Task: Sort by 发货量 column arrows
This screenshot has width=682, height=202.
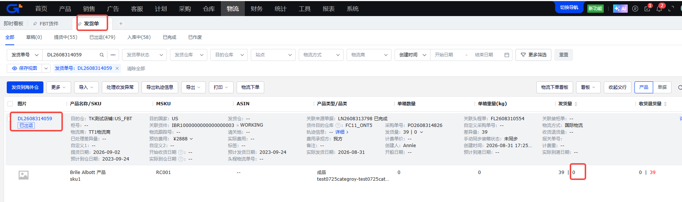Action: [576, 104]
